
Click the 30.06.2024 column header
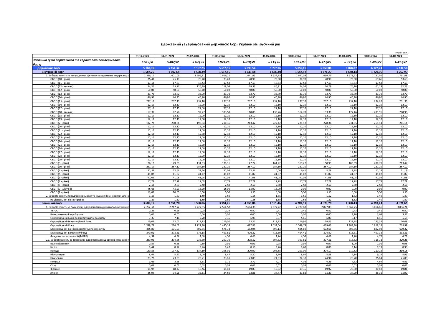tap(294, 56)
